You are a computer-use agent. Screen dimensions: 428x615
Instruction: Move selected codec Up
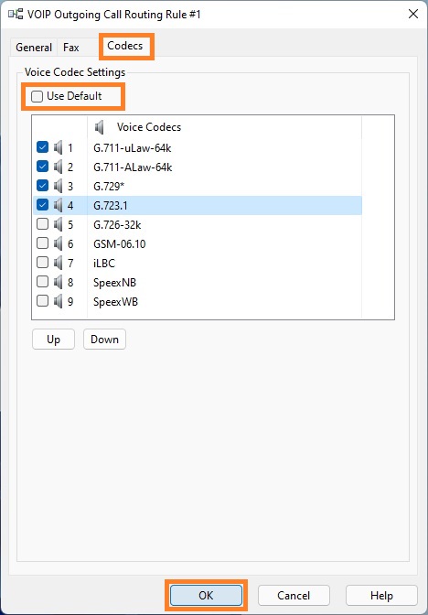click(x=53, y=340)
